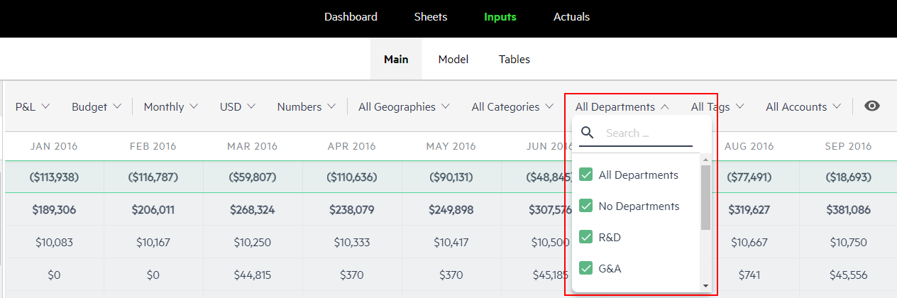
Task: Toggle the G&A department checkbox
Action: 586,268
